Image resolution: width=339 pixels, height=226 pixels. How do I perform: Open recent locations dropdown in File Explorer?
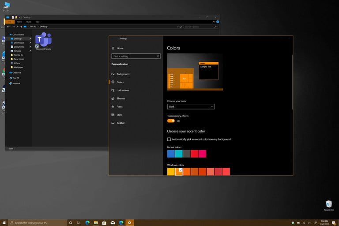tap(18, 27)
